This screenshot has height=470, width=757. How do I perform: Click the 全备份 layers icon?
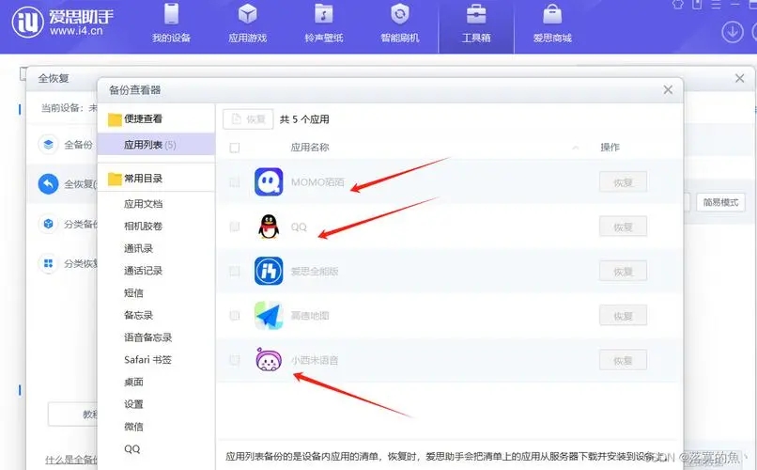tap(48, 145)
